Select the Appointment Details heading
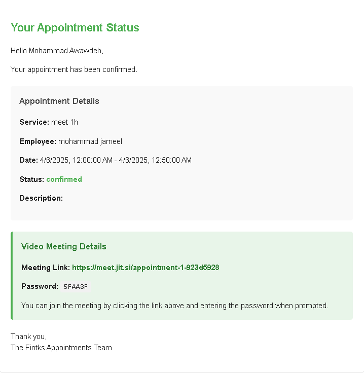The image size is (364, 373). pos(59,101)
